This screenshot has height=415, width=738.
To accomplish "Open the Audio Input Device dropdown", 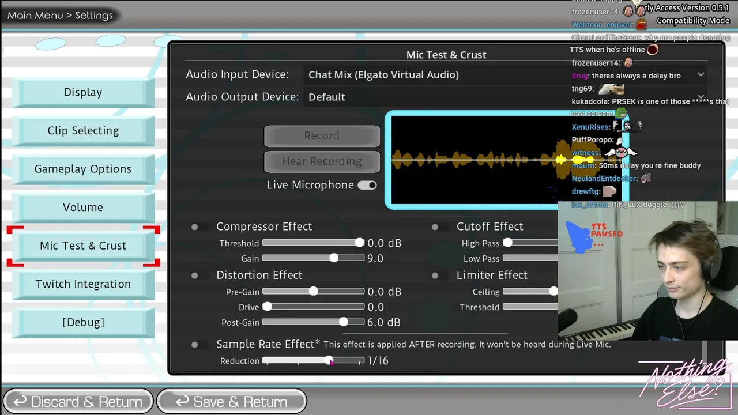I will [506, 74].
